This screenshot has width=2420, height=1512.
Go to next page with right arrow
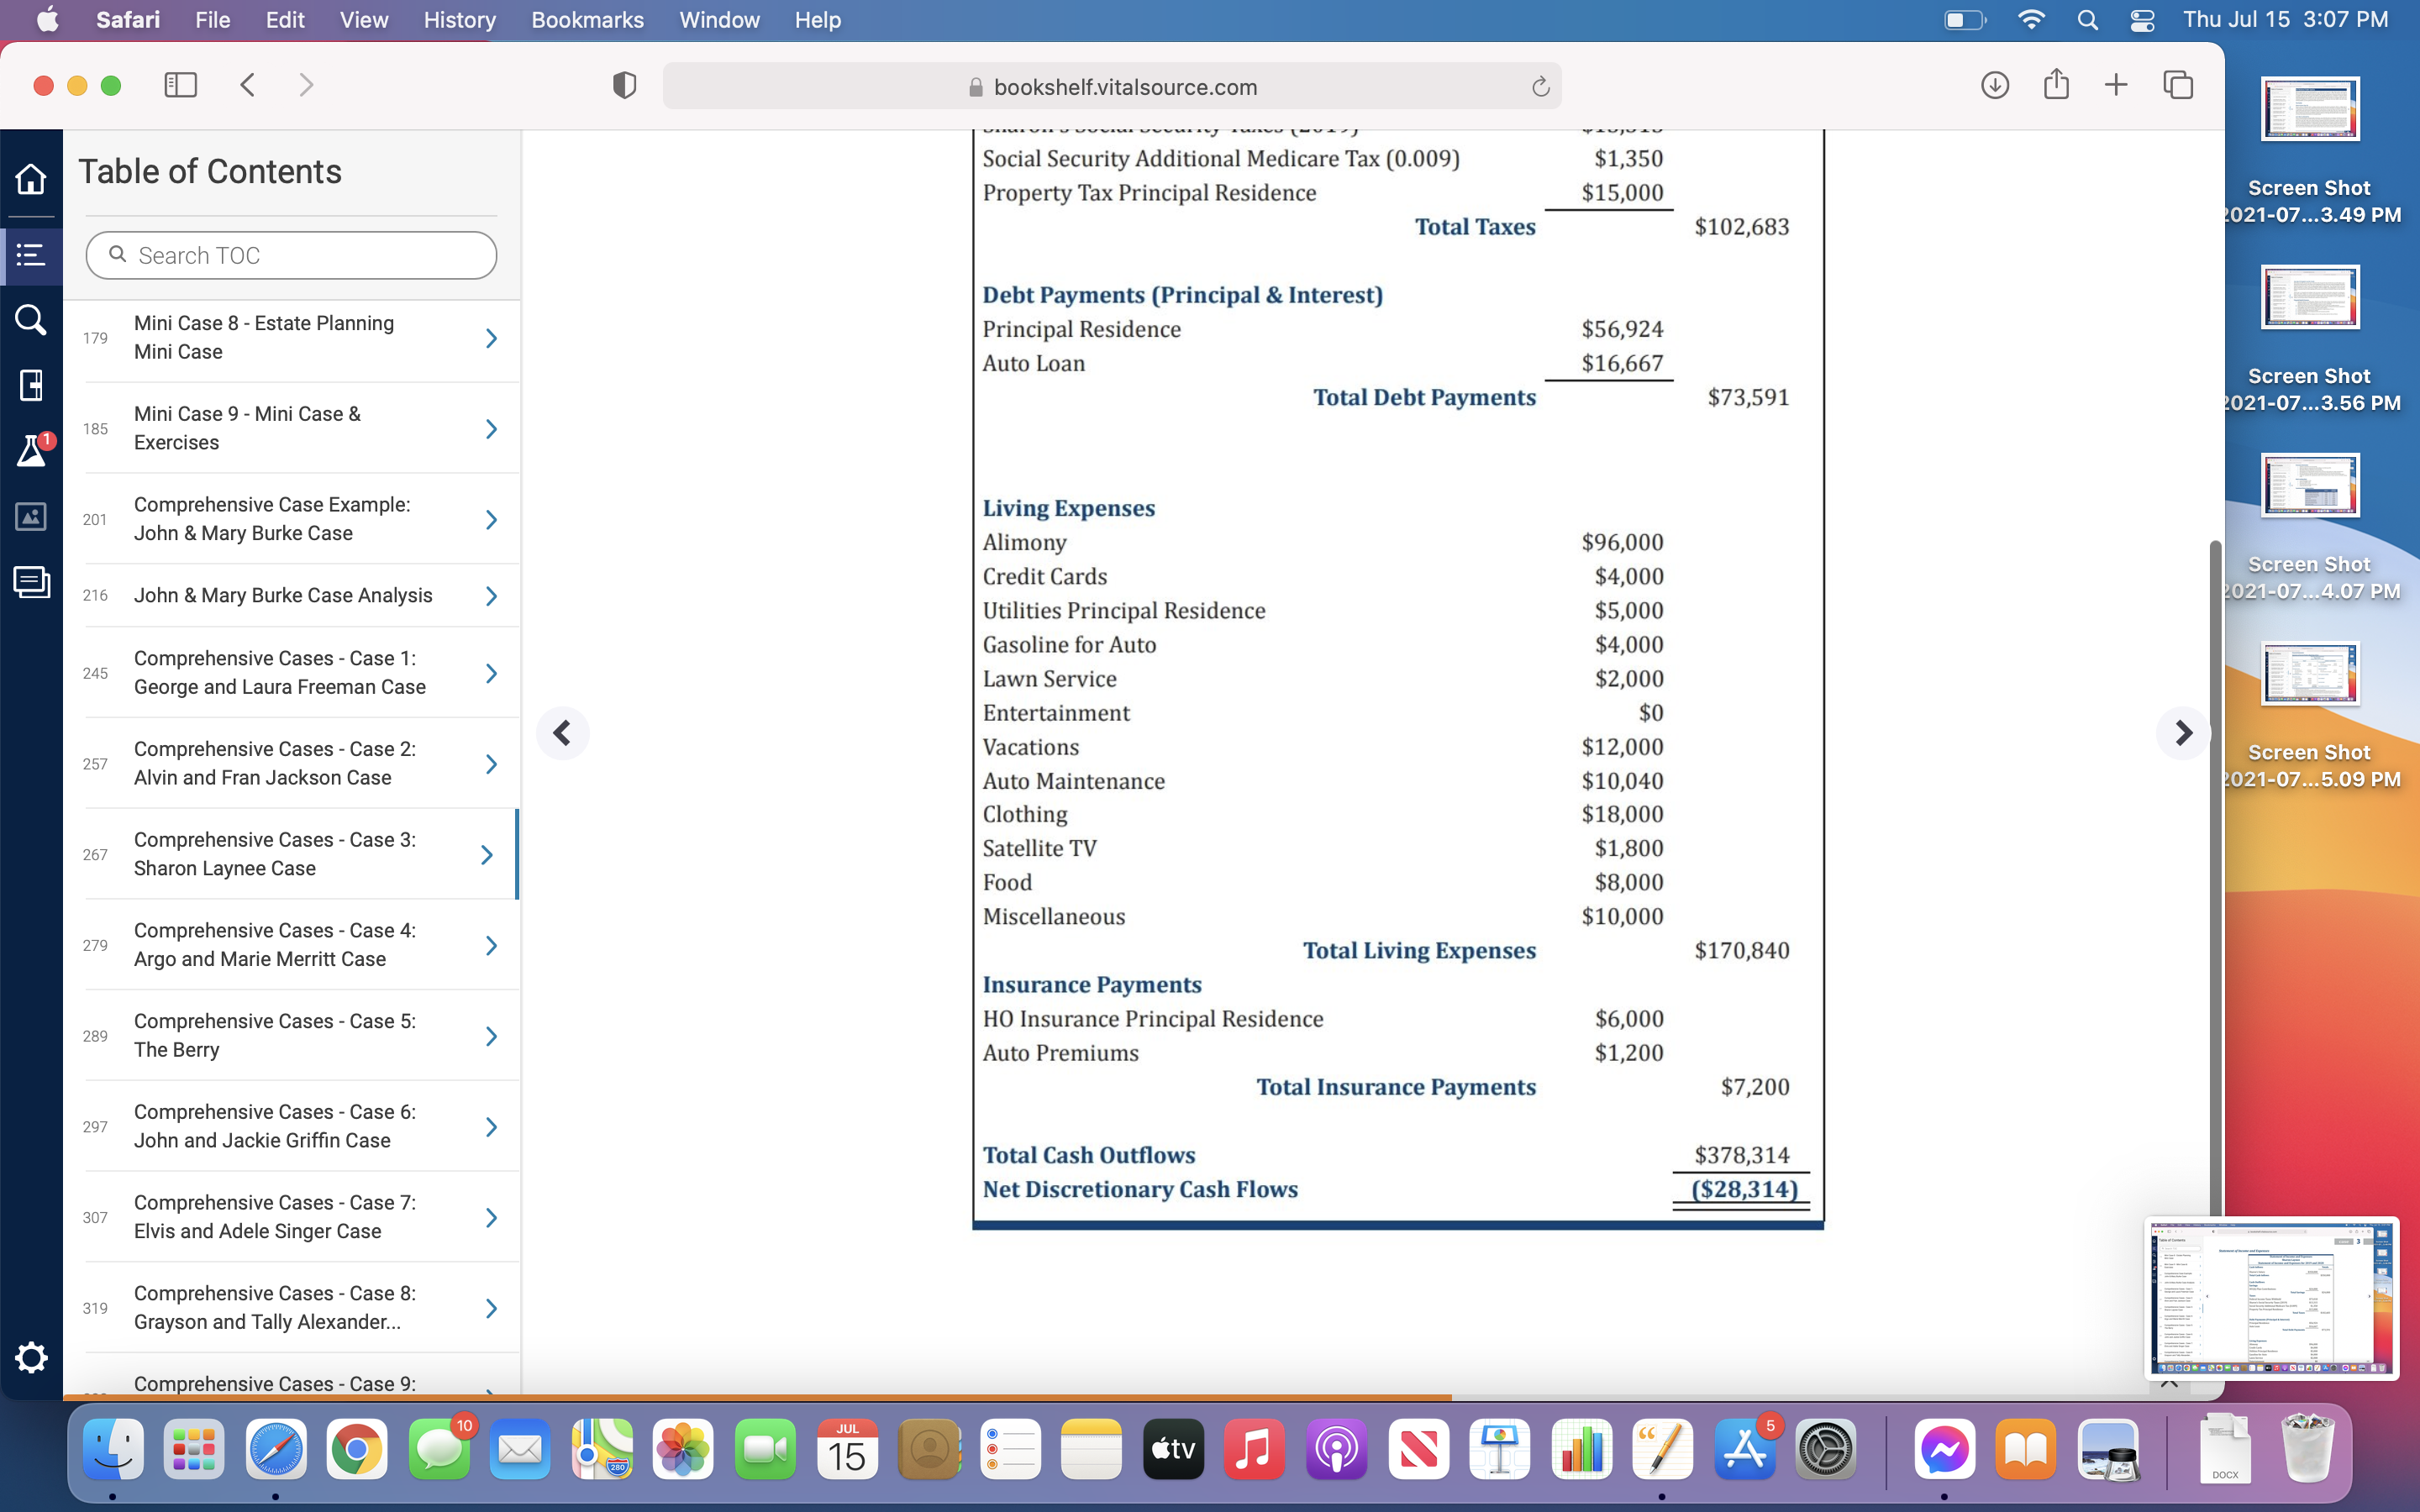click(x=2183, y=733)
